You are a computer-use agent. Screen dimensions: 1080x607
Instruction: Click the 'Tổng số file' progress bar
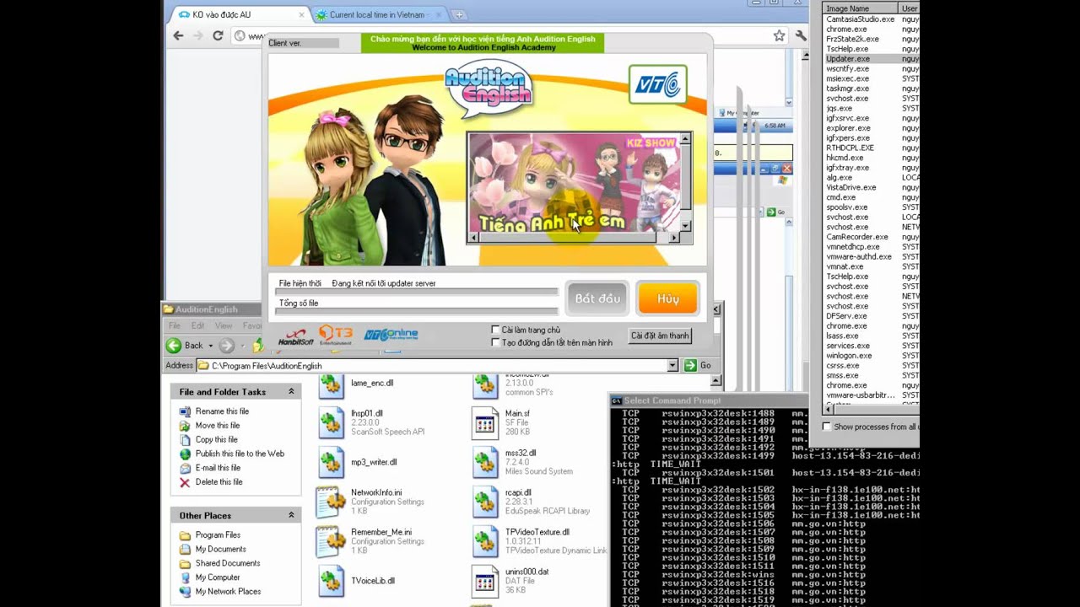coord(417,312)
